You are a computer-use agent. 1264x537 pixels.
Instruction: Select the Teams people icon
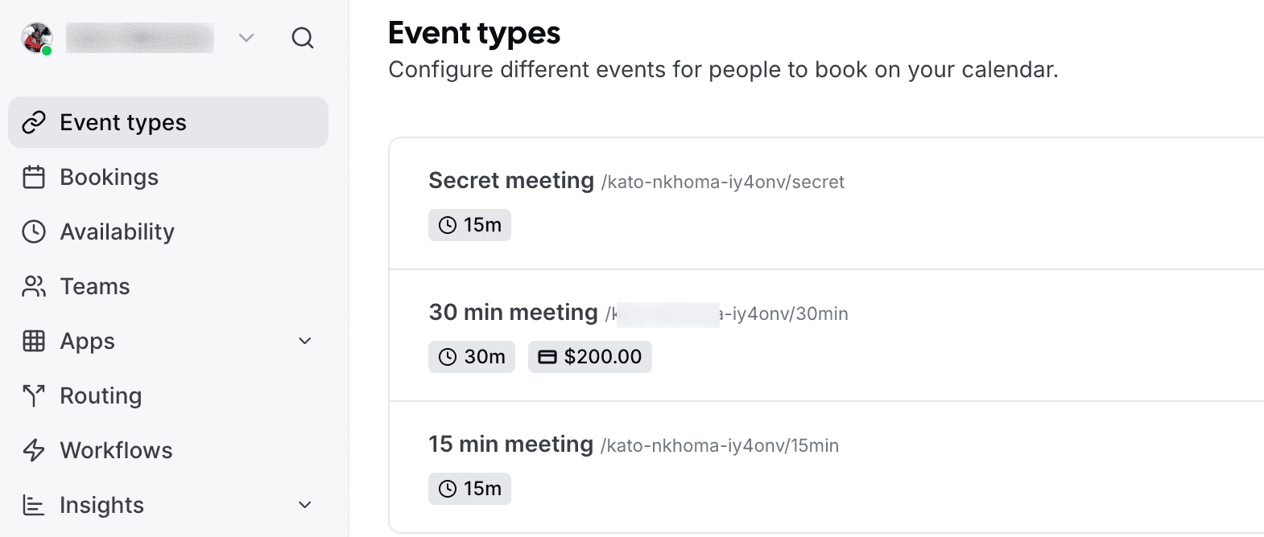(34, 286)
